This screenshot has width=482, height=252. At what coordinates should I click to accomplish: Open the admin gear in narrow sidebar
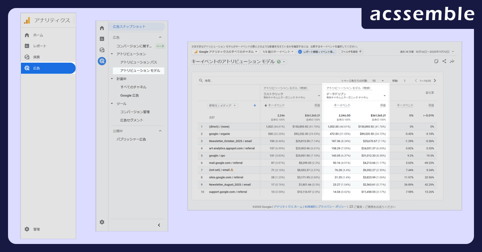(102, 222)
